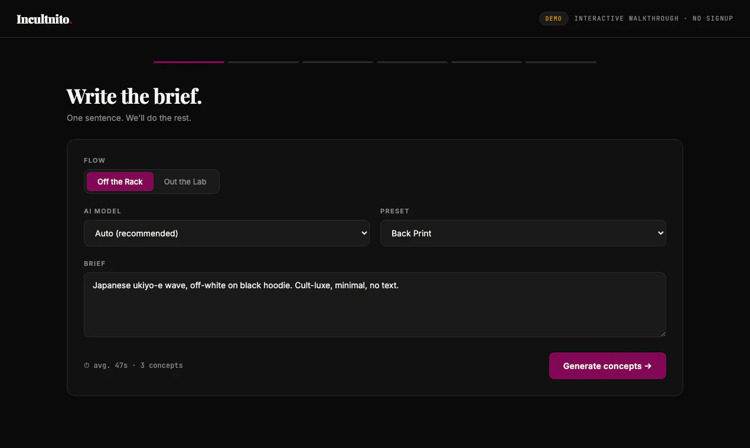Viewport: 750px width, 448px height.
Task: Click the AI MODEL label
Action: pyautogui.click(x=102, y=211)
